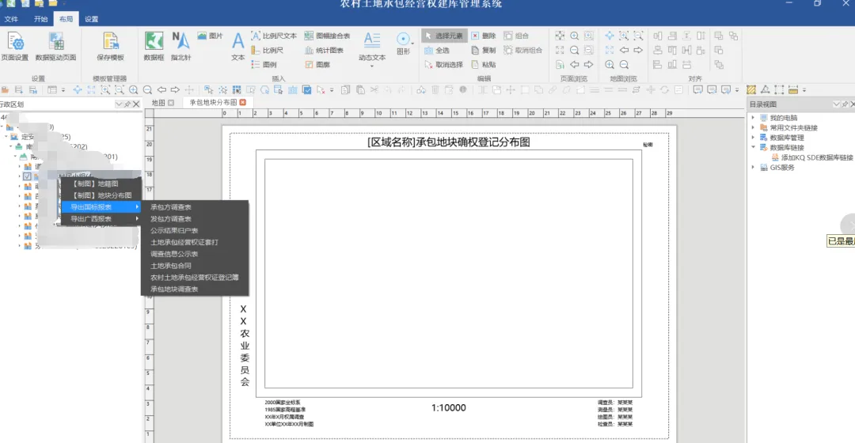This screenshot has height=443, width=855.
Task: Activate 选择元素 select element tool
Action: (x=444, y=36)
